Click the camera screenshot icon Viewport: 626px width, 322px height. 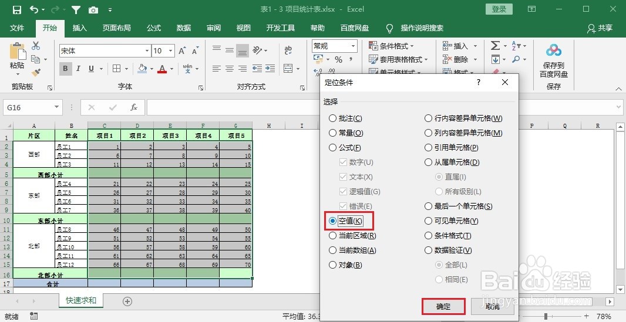(93, 9)
